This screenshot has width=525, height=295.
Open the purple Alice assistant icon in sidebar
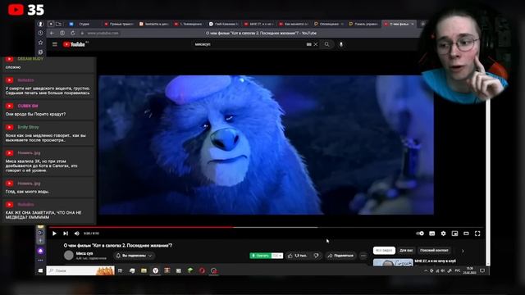tap(40, 251)
